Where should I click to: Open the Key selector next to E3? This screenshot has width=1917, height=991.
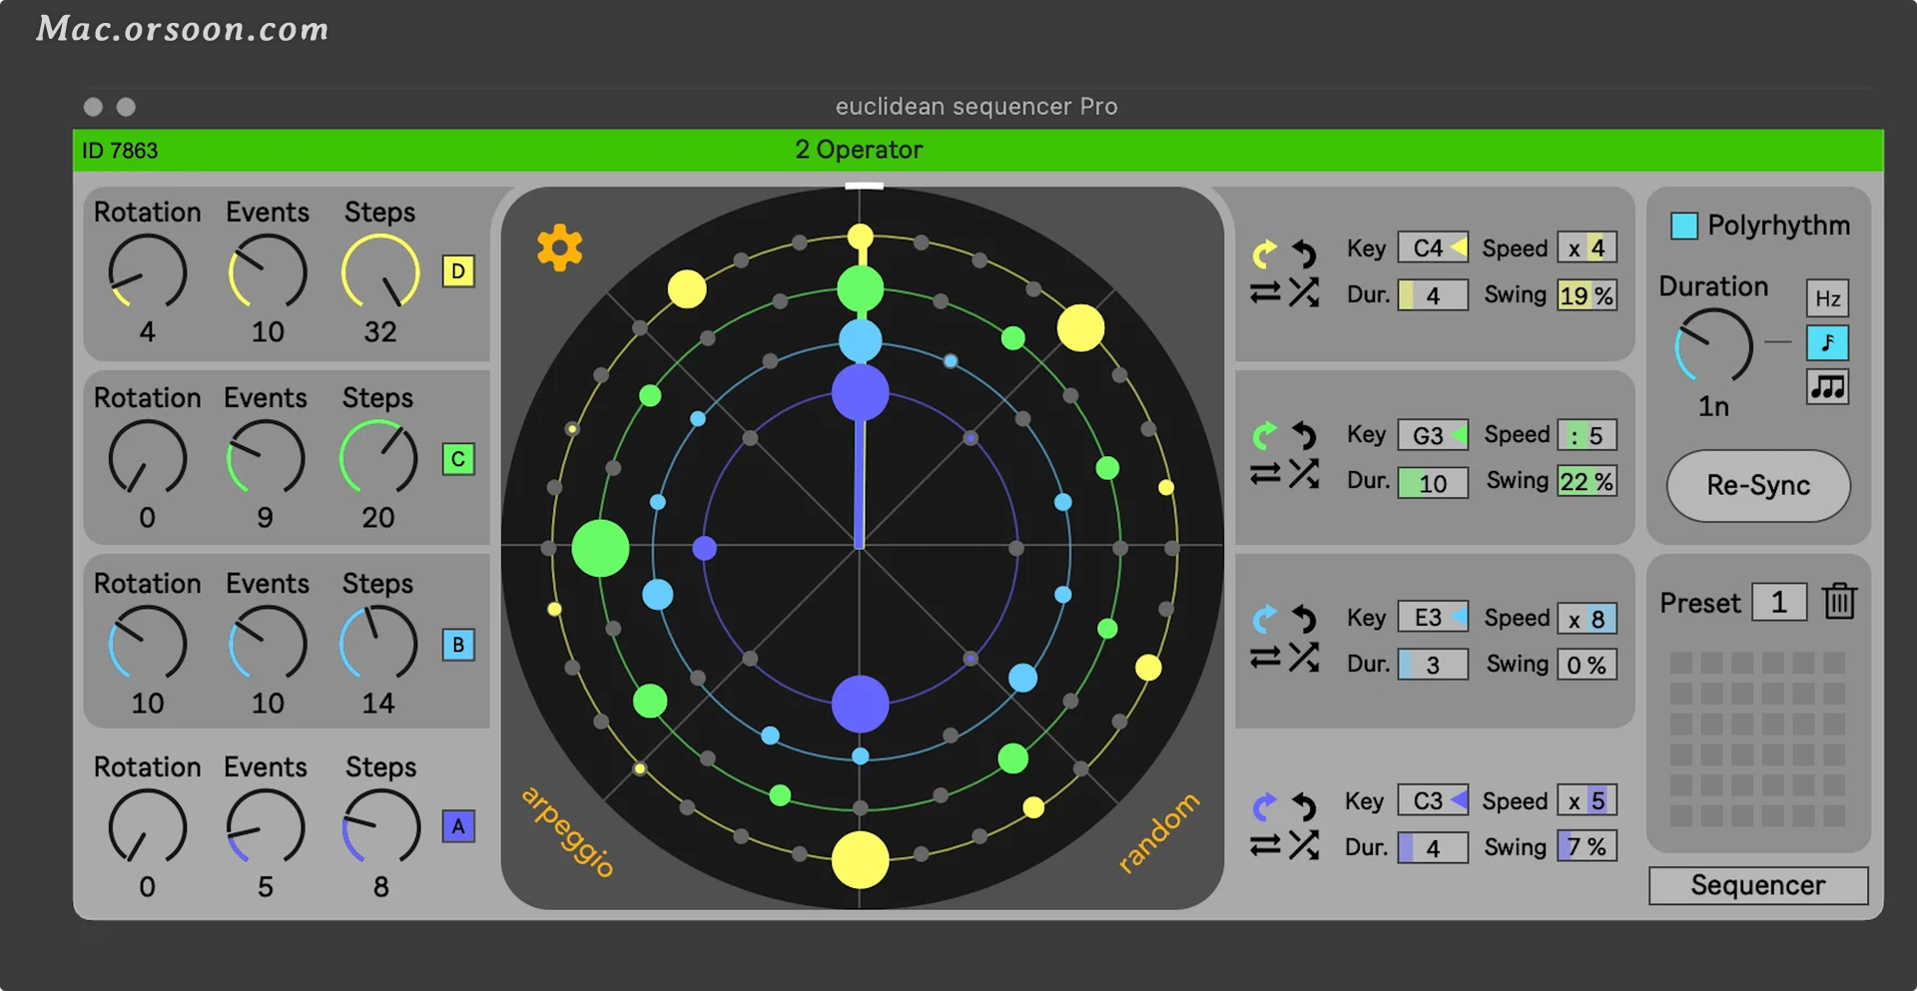(x=1461, y=617)
